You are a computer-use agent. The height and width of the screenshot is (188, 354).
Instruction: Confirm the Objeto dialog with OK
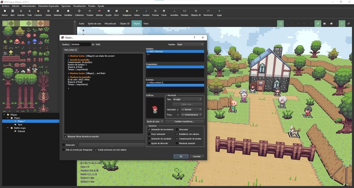(x=181, y=156)
